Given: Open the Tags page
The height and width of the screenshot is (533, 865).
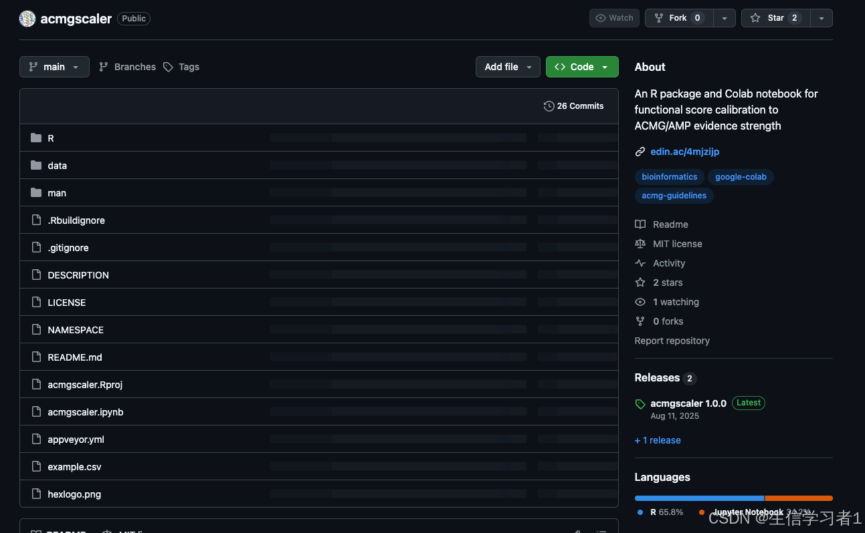Looking at the screenshot, I should (181, 67).
